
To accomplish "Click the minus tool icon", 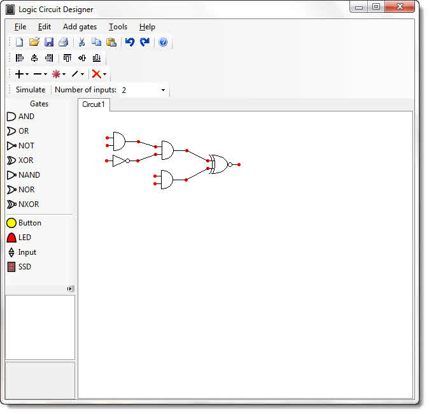I will pyautogui.click(x=38, y=74).
